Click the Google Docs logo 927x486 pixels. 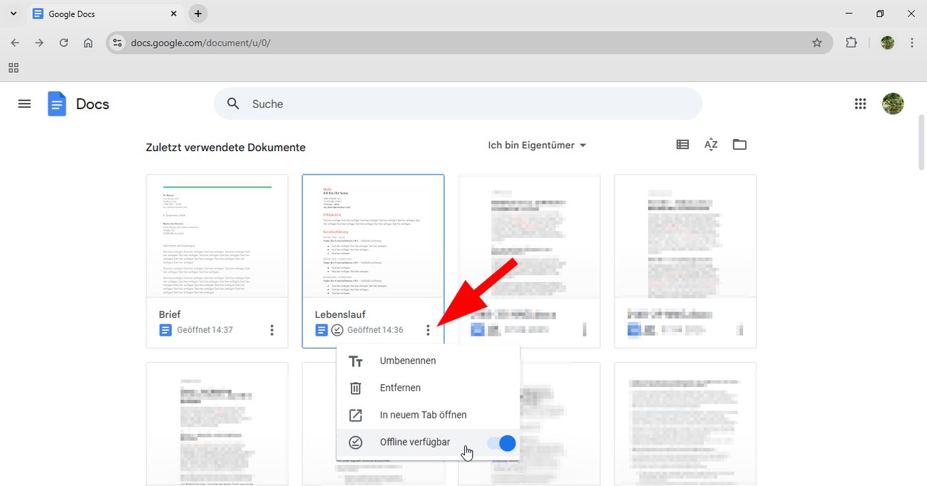56,103
